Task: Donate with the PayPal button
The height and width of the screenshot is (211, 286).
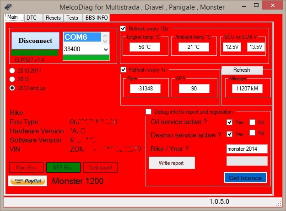Action: [27, 181]
